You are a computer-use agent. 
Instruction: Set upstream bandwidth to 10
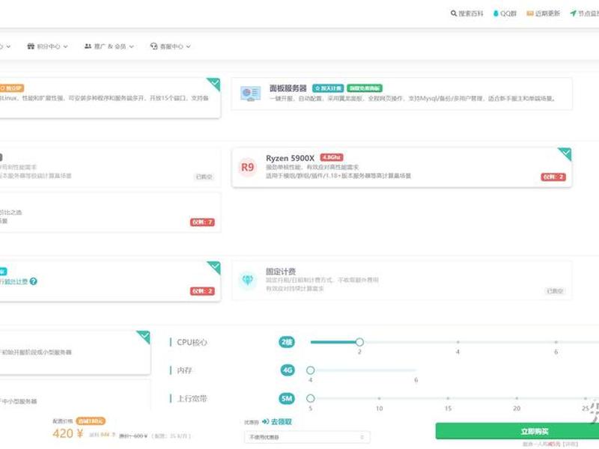point(380,399)
